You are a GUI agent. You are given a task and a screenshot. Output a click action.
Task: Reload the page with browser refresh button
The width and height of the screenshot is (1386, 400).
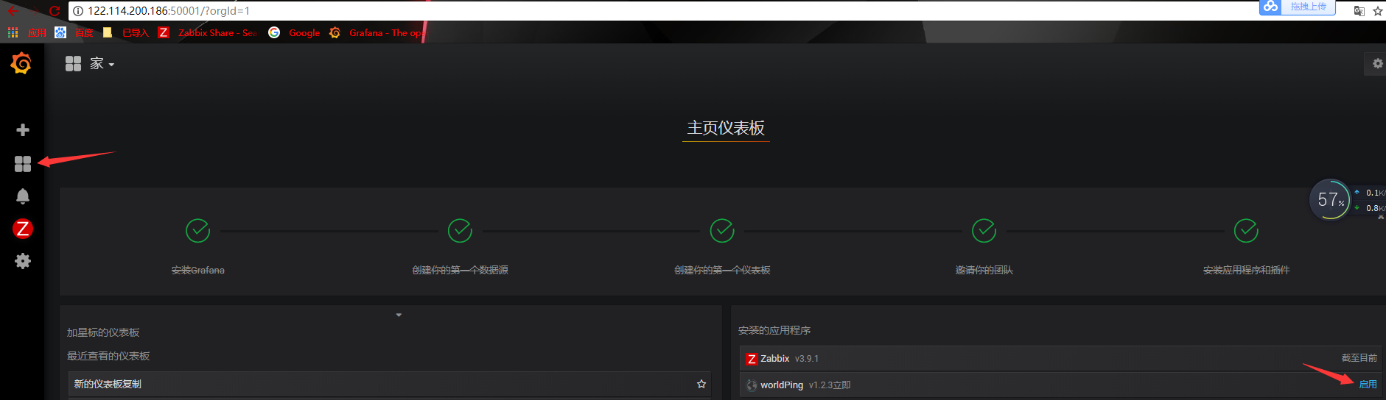click(54, 11)
